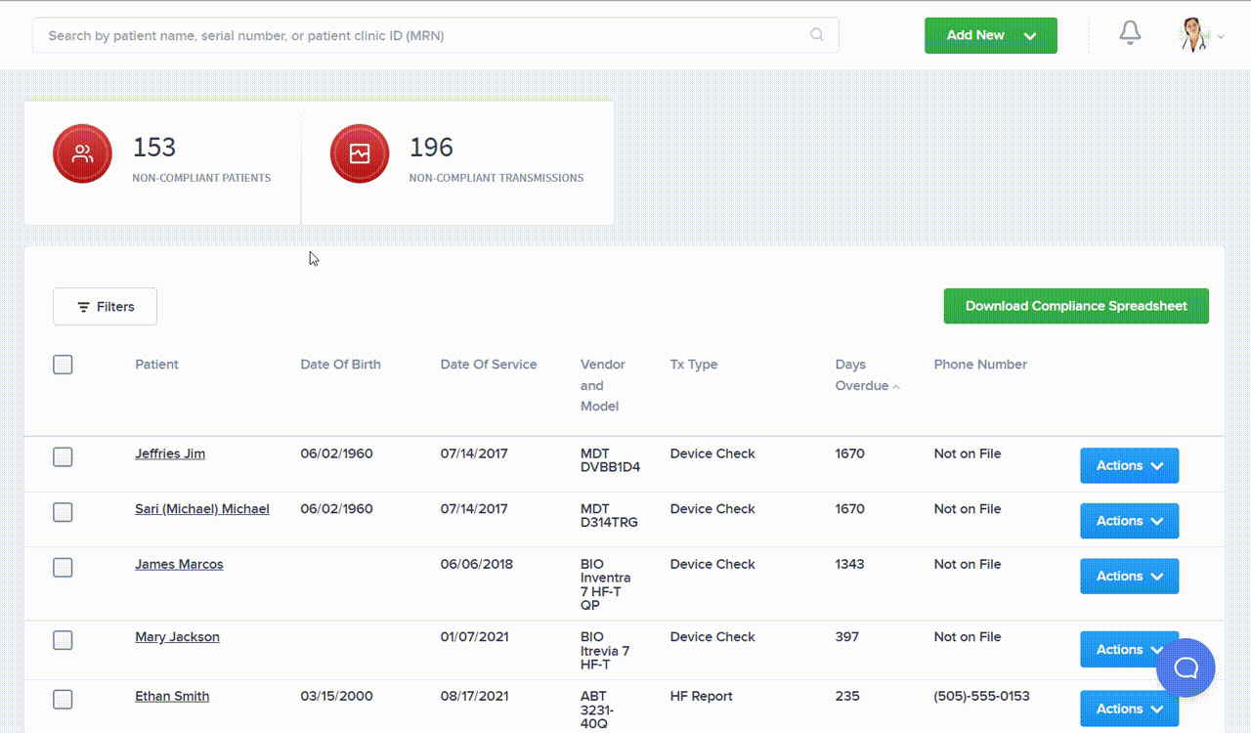This screenshot has width=1251, height=733.
Task: Open the Actions dropdown for Jeffries Jim
Action: coord(1129,465)
